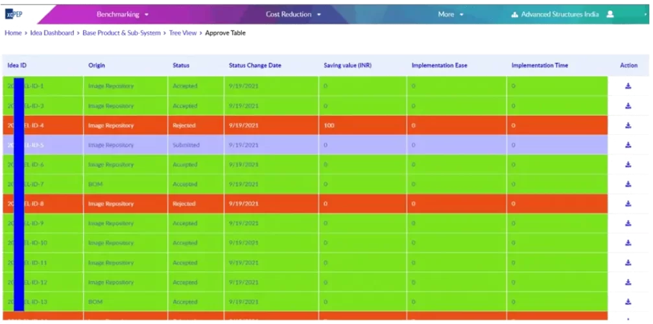Open the Benchmarking dropdown menu
The width and height of the screenshot is (653, 324).
pyautogui.click(x=123, y=14)
